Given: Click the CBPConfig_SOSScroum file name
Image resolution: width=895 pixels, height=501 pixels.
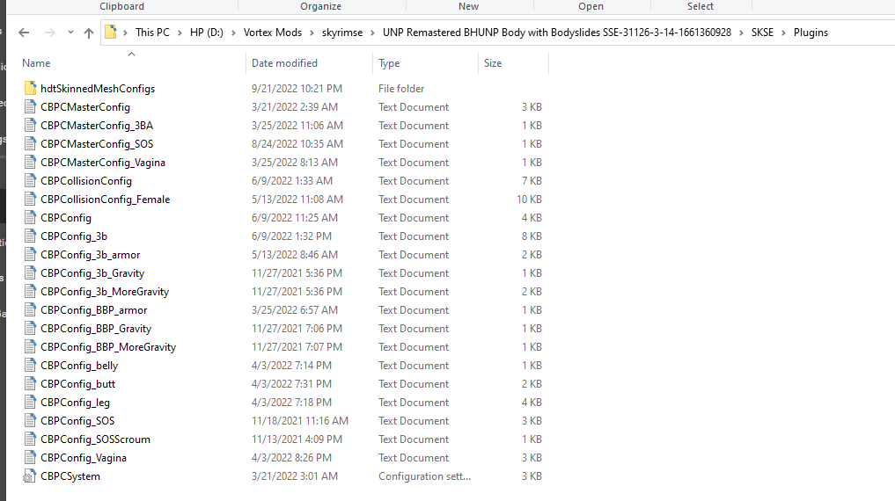Looking at the screenshot, I should [95, 439].
